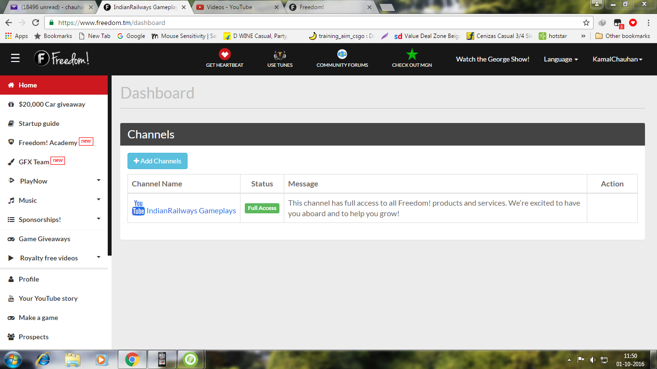Open the IndianRailways Gameplays channel link
Screen dimensions: 657x369
[191, 210]
